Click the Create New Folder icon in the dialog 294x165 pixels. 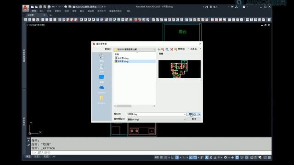point(175,49)
